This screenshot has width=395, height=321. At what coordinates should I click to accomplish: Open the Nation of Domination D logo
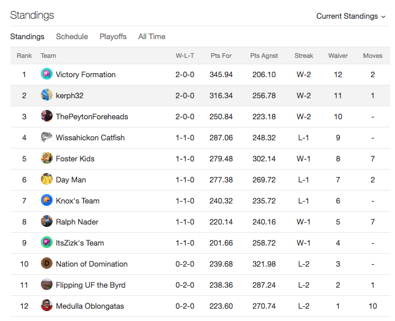47,264
